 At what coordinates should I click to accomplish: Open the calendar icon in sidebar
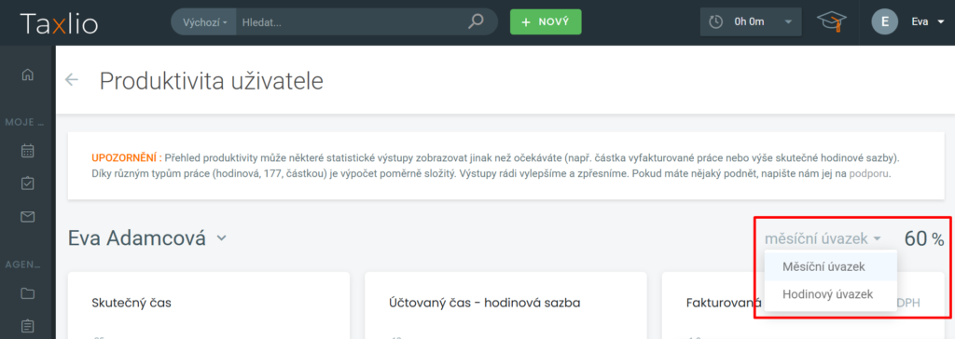(x=27, y=151)
